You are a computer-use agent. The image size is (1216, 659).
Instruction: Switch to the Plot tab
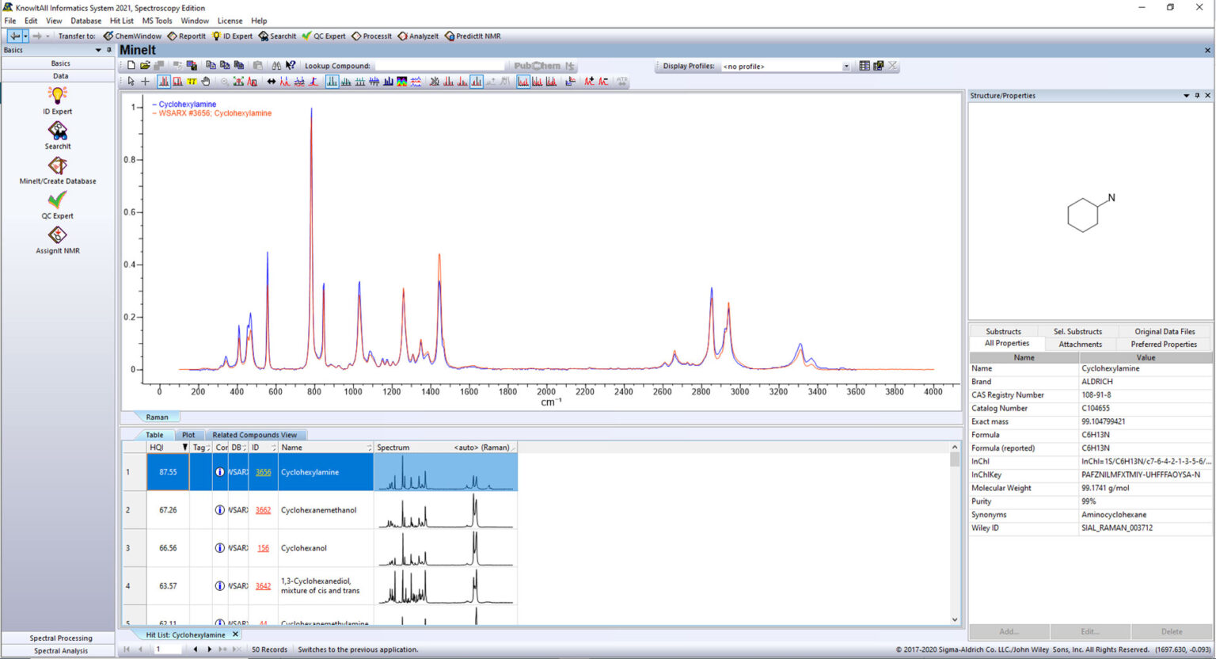(189, 434)
